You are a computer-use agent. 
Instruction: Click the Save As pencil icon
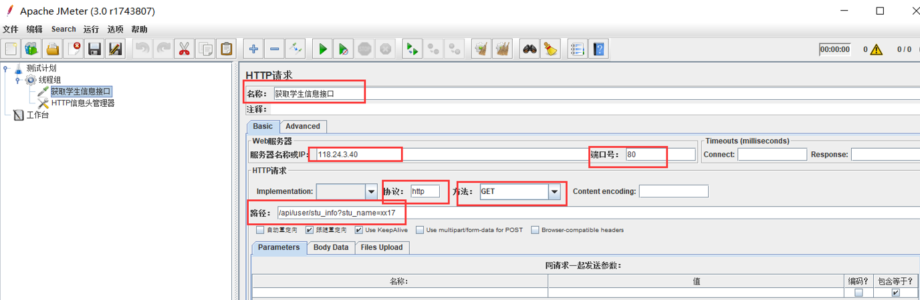tap(115, 49)
